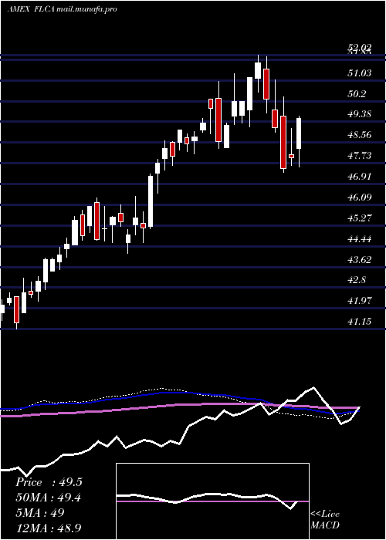Select the 43.62 price axis label
This screenshot has height=540, width=386.
pos(360,260)
